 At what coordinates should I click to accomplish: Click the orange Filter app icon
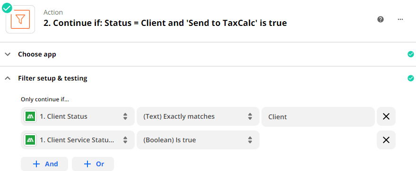[x=20, y=19]
